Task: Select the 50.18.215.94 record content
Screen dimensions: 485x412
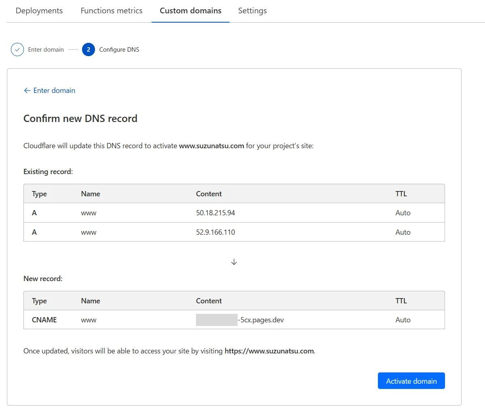Action: pos(215,213)
